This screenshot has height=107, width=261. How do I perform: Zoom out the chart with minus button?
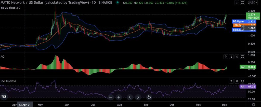tap(111, 97)
